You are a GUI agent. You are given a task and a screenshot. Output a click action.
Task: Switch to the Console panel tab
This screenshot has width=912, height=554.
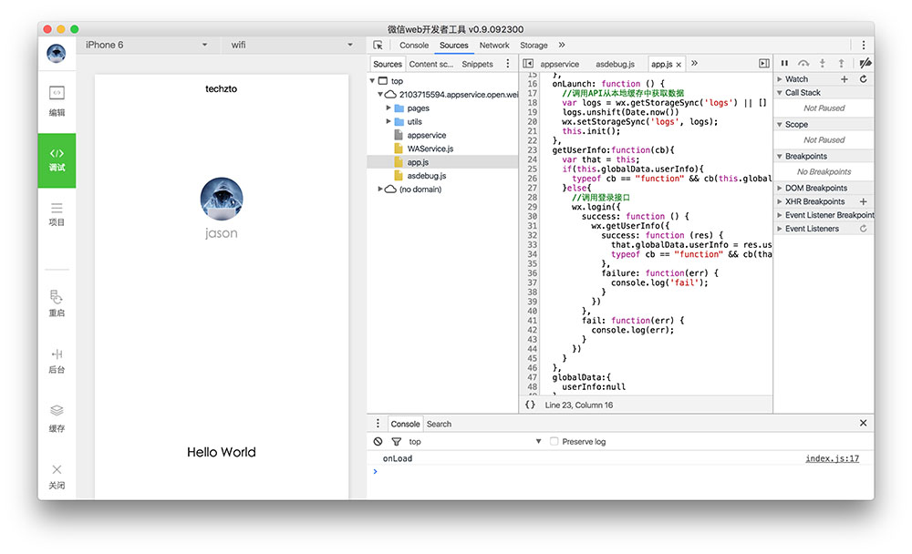pos(414,46)
